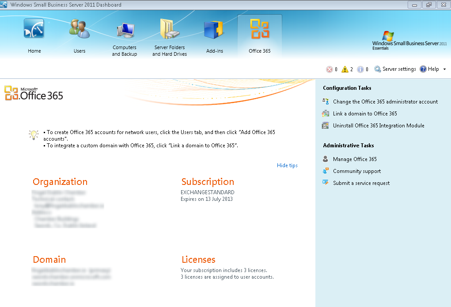Select Link a domain to Office 365
The width and height of the screenshot is (451, 307).
click(x=365, y=114)
